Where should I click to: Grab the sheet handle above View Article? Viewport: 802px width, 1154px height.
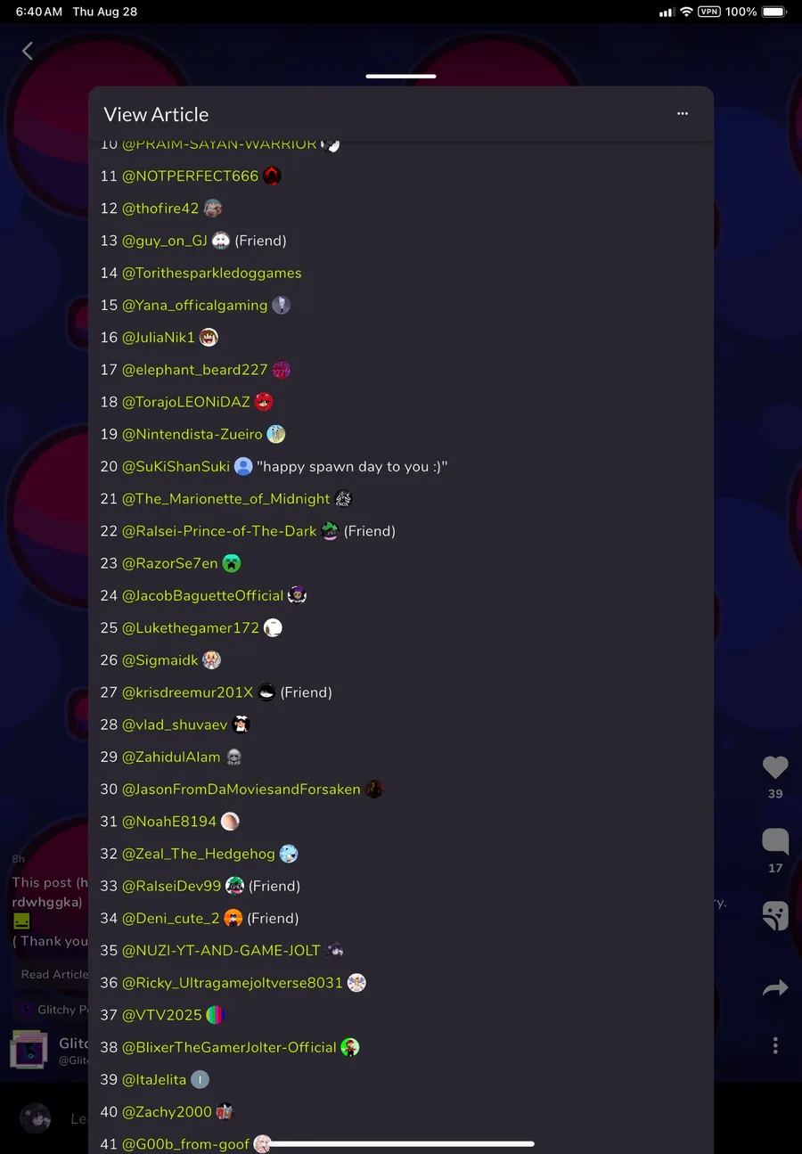click(x=401, y=76)
